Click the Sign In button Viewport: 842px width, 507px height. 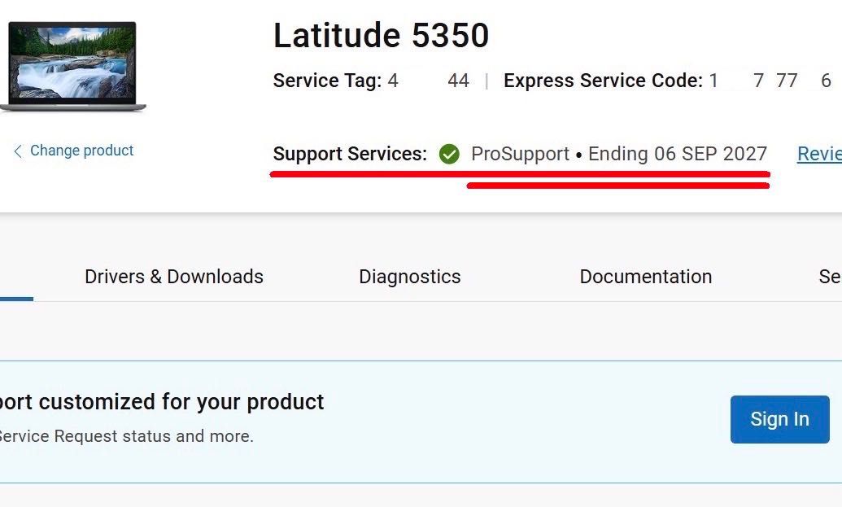pos(779,419)
